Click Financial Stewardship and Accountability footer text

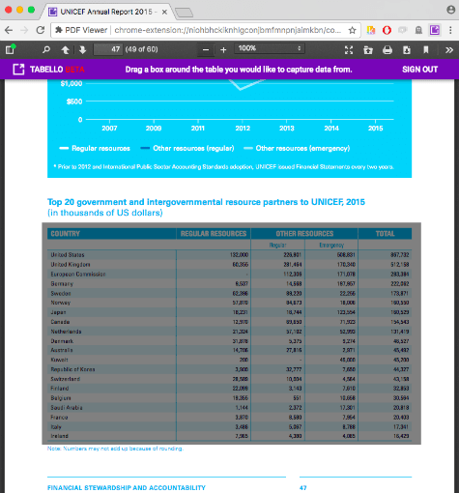(127, 487)
